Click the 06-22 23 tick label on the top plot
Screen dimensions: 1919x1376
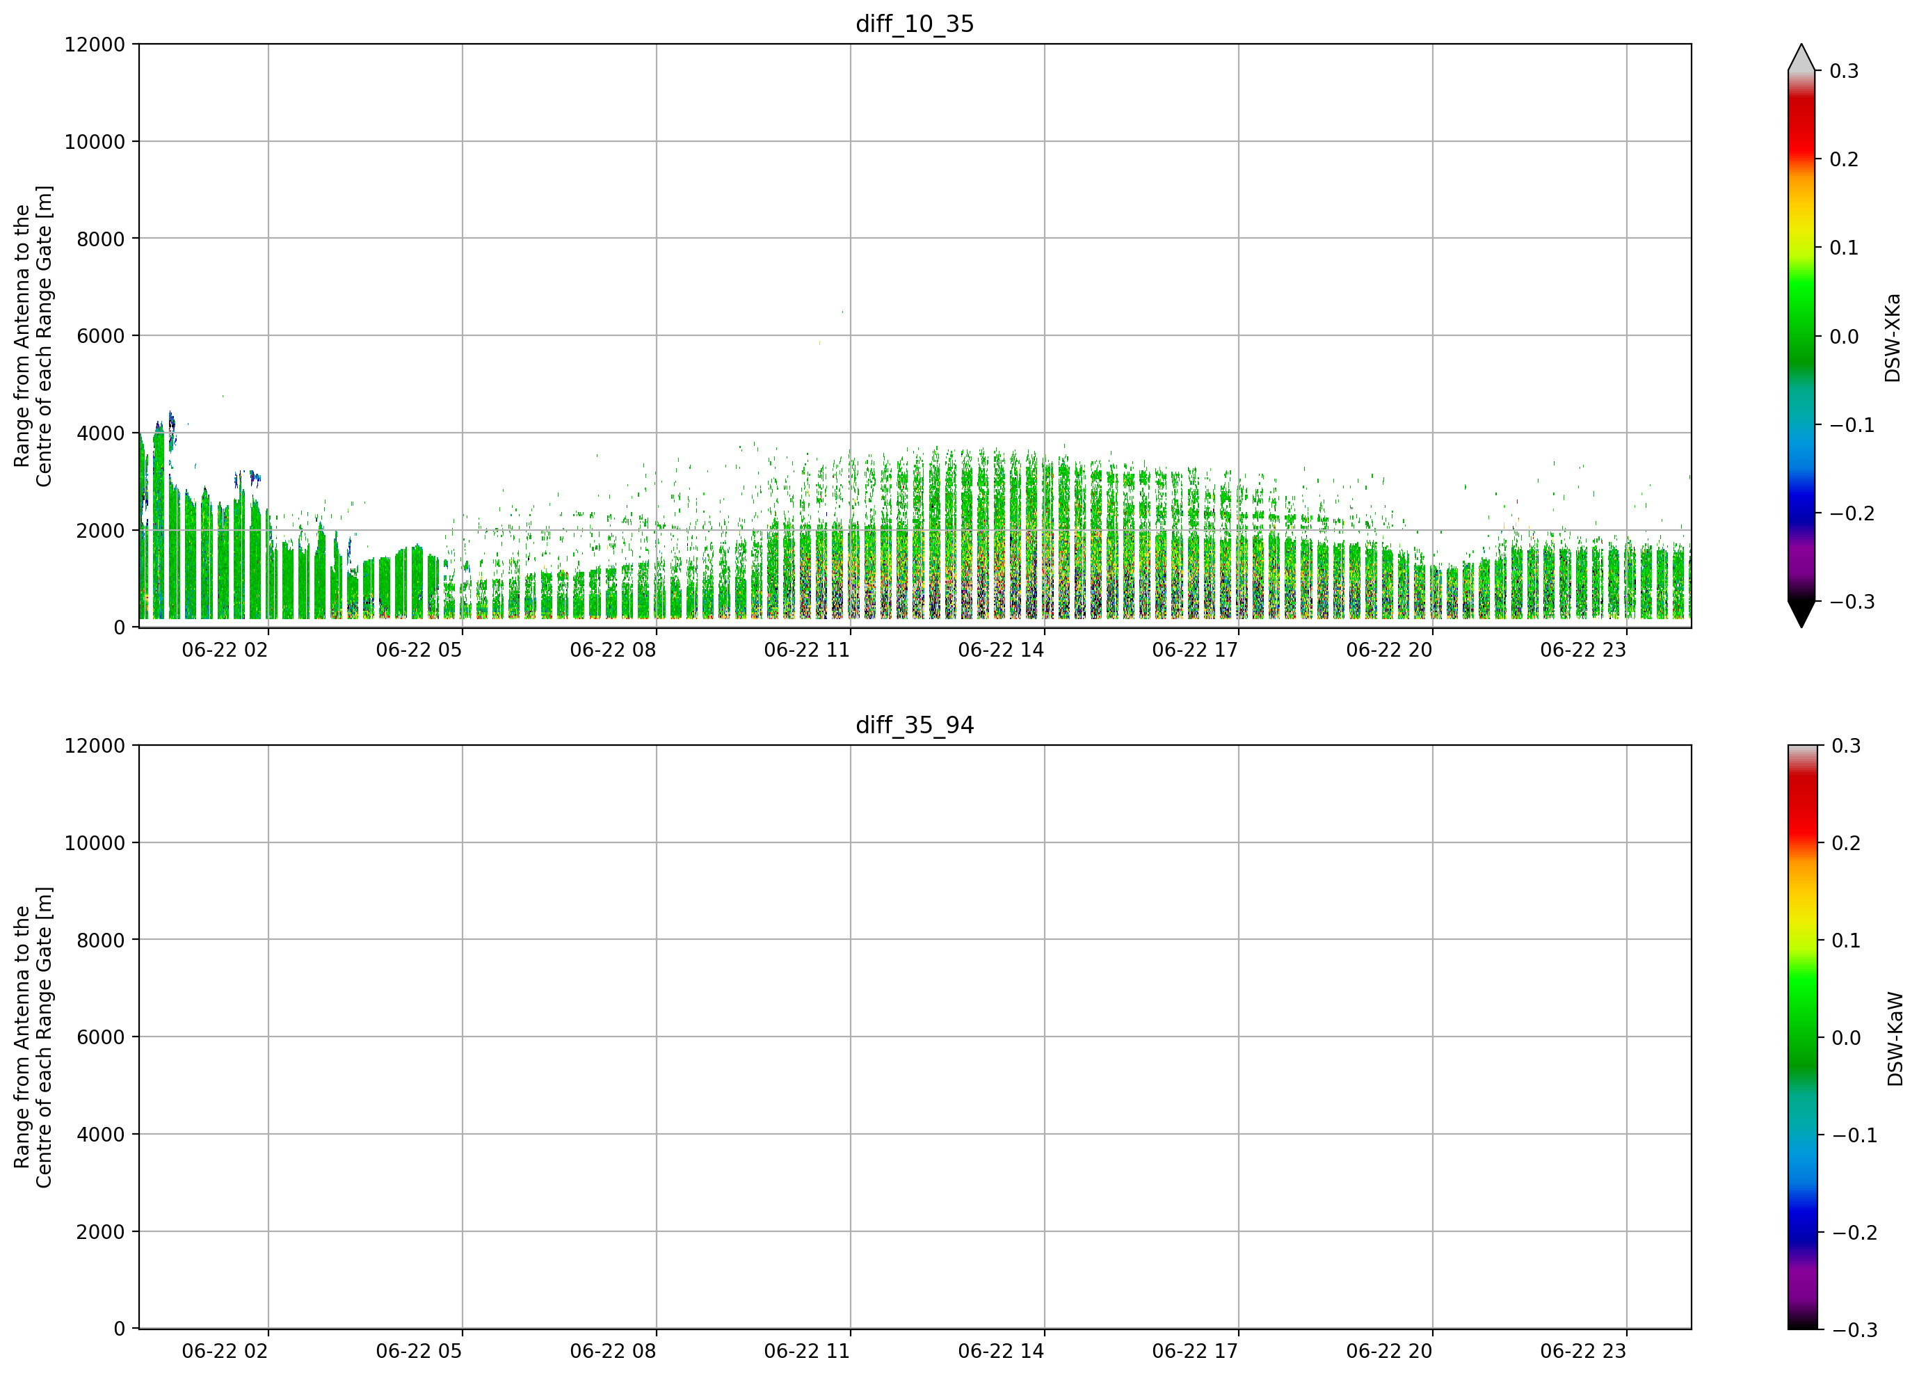1583,650
